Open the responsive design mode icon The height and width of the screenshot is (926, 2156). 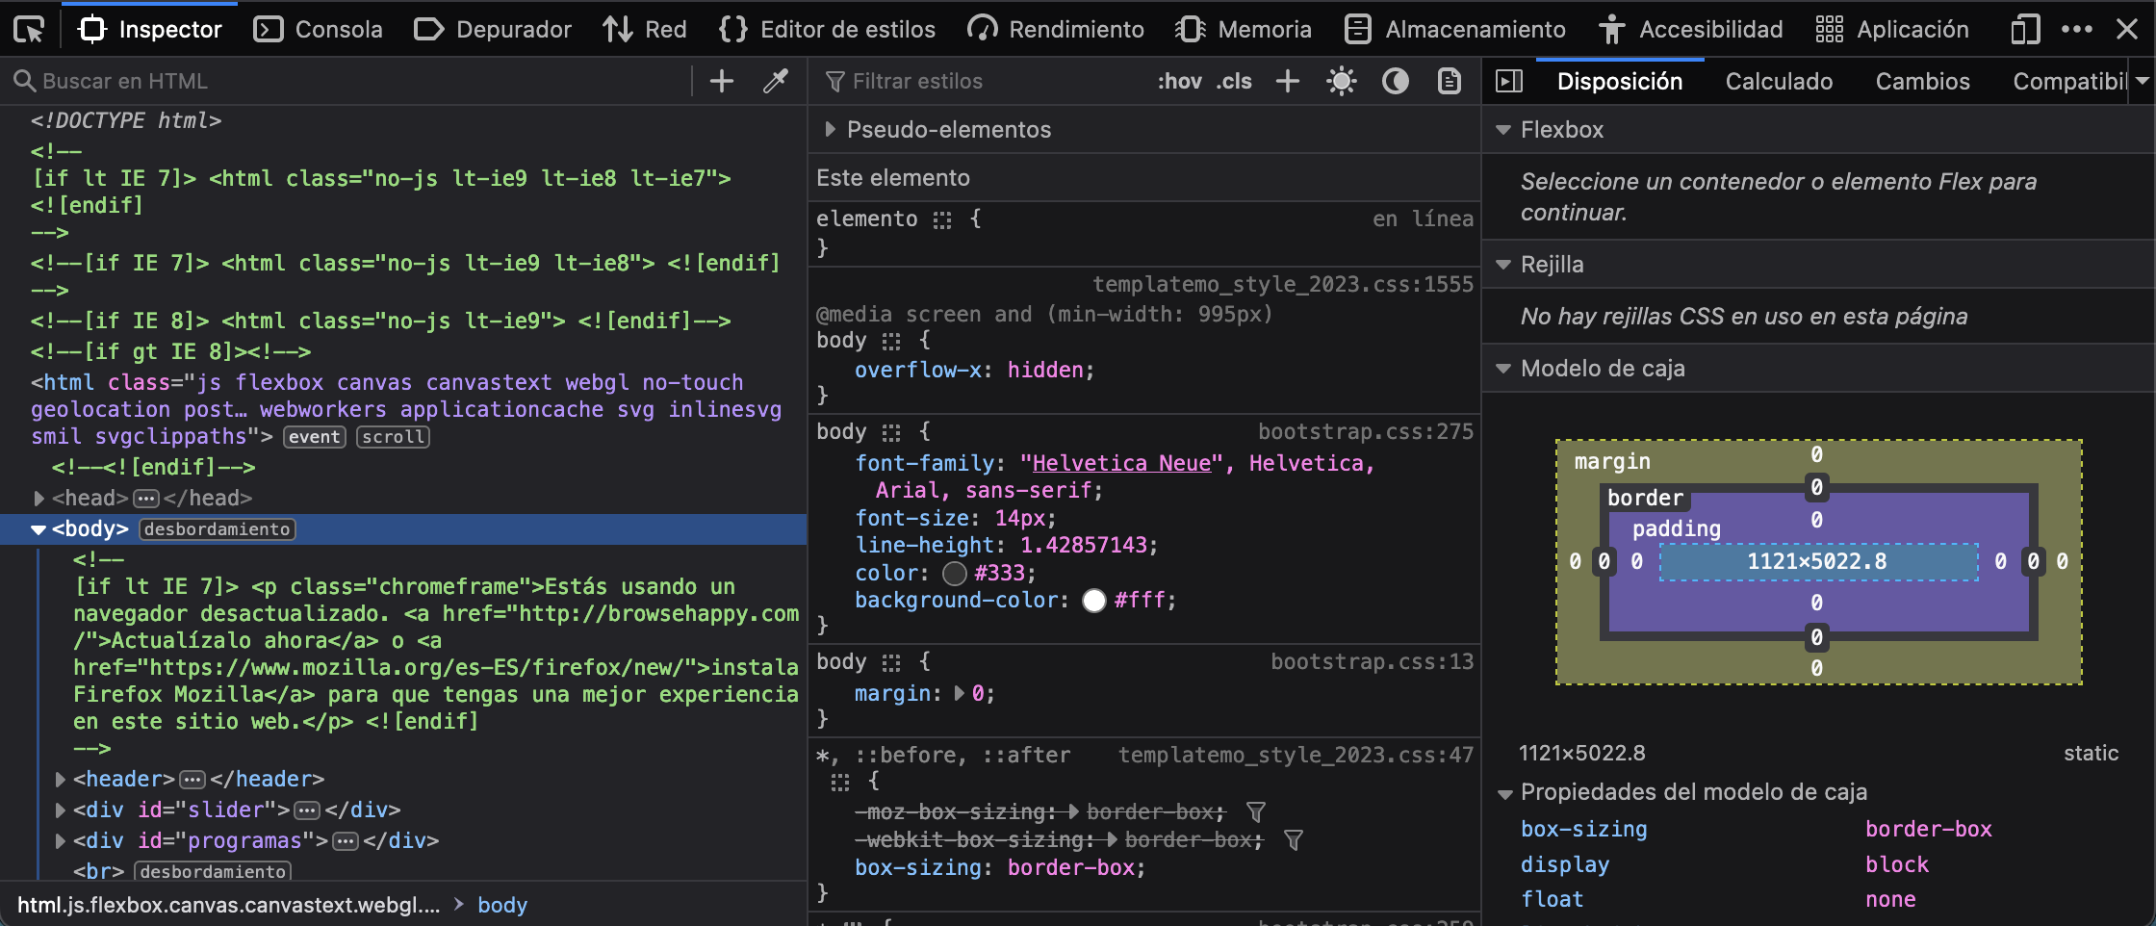click(x=2024, y=30)
